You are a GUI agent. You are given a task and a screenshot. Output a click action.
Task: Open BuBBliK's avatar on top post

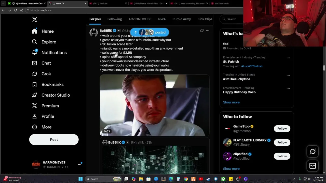(x=94, y=33)
